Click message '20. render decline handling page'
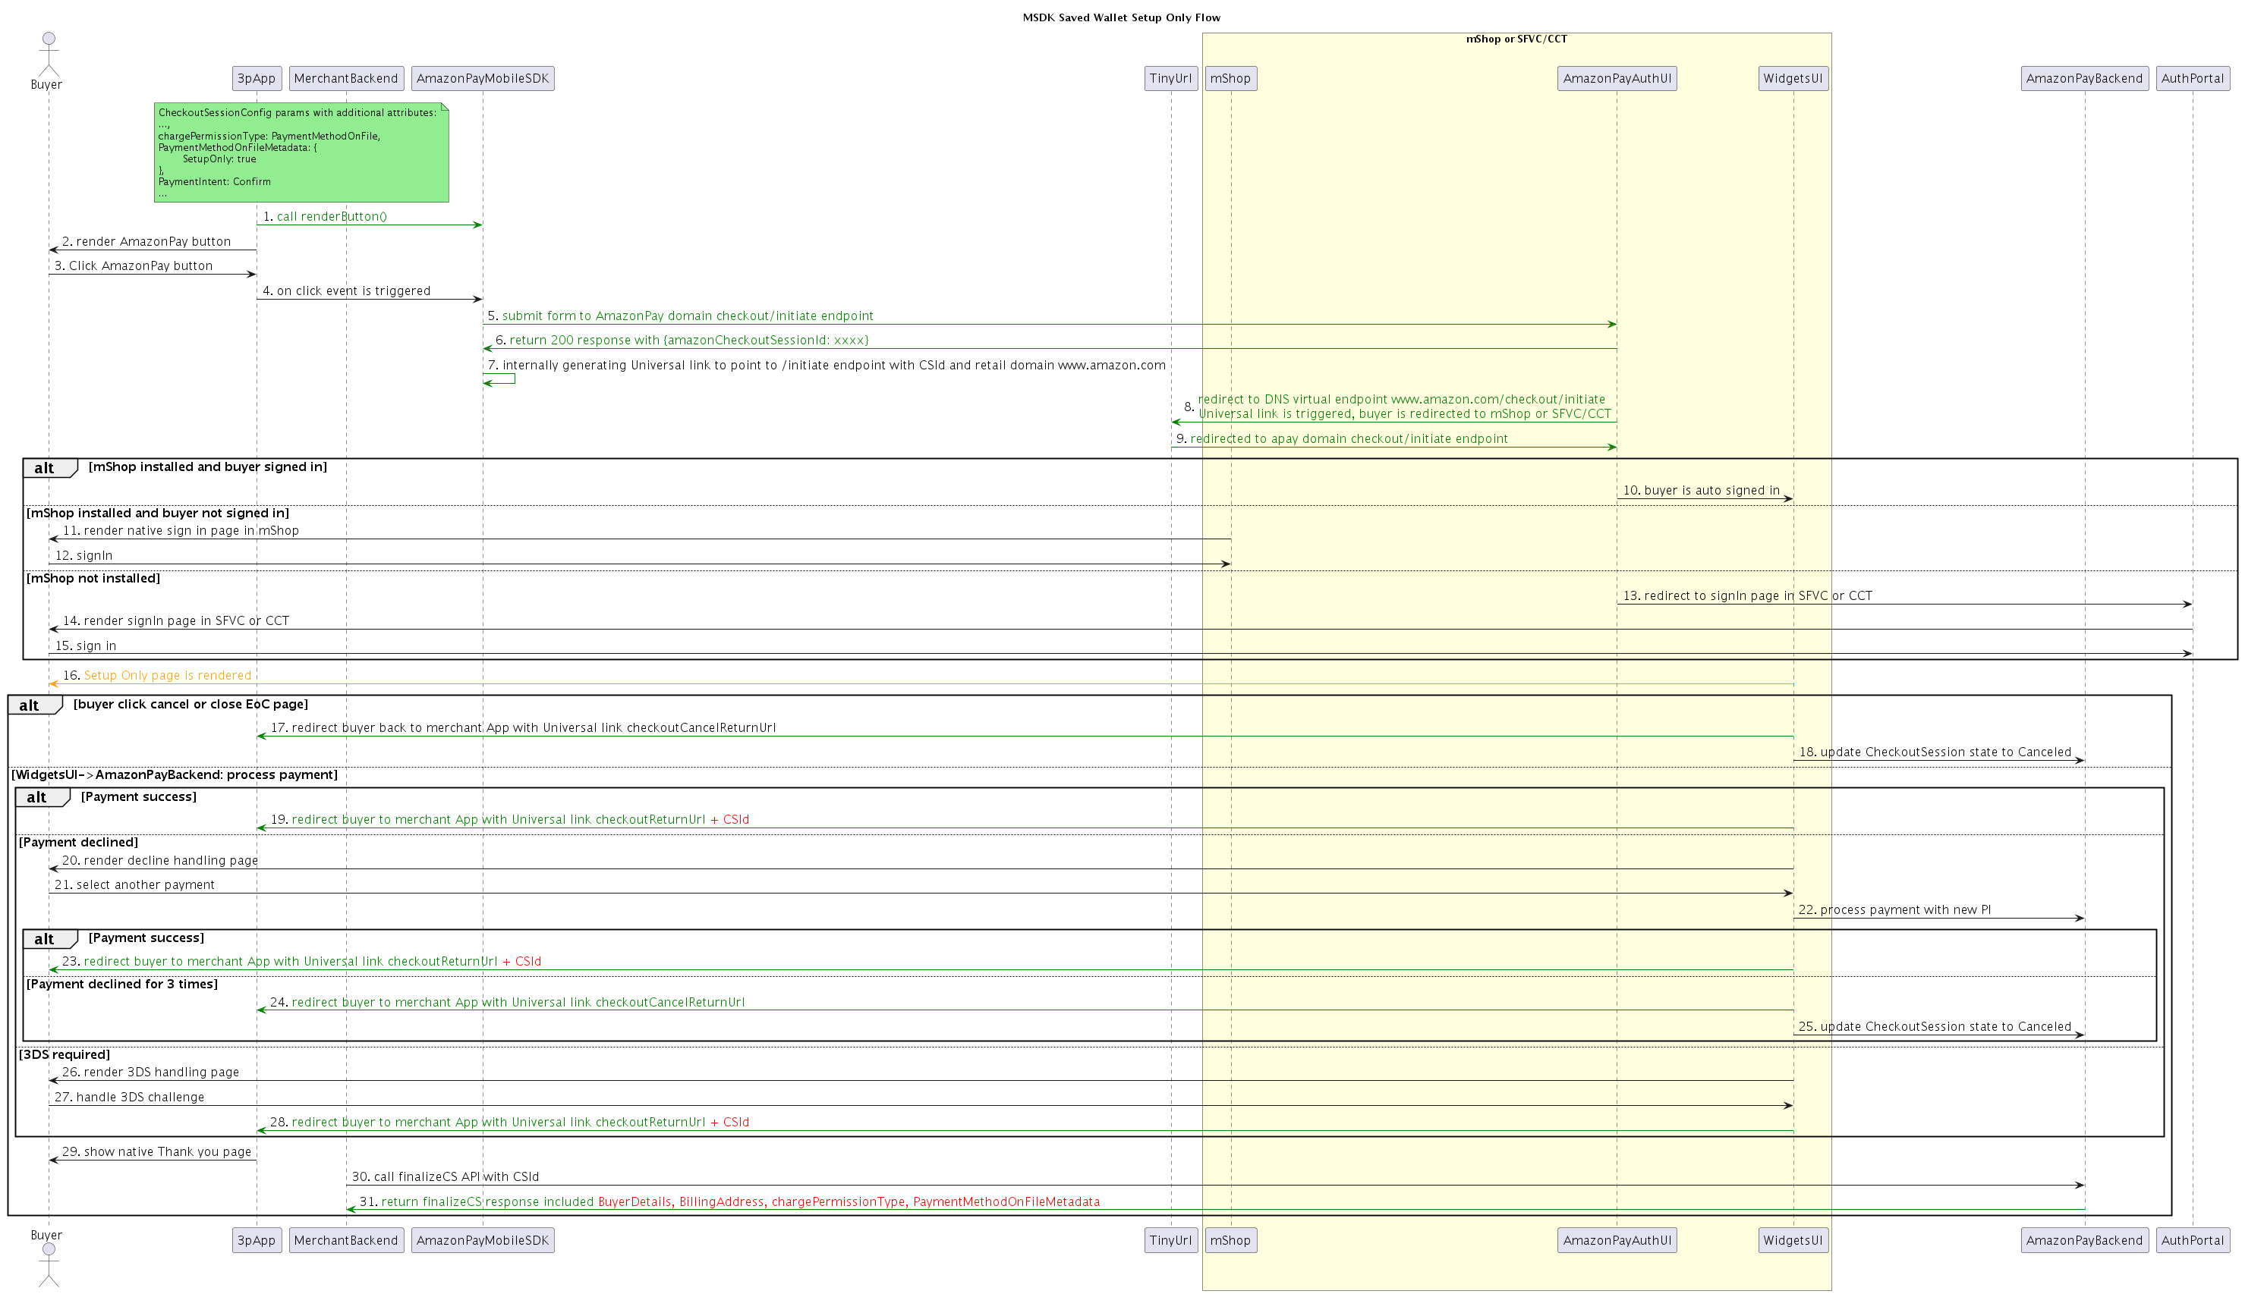2242x1294 pixels. pos(160,860)
